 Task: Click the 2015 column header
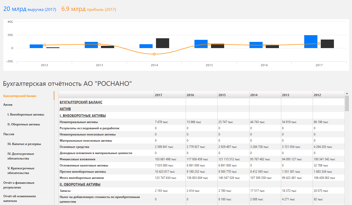coord(233,95)
